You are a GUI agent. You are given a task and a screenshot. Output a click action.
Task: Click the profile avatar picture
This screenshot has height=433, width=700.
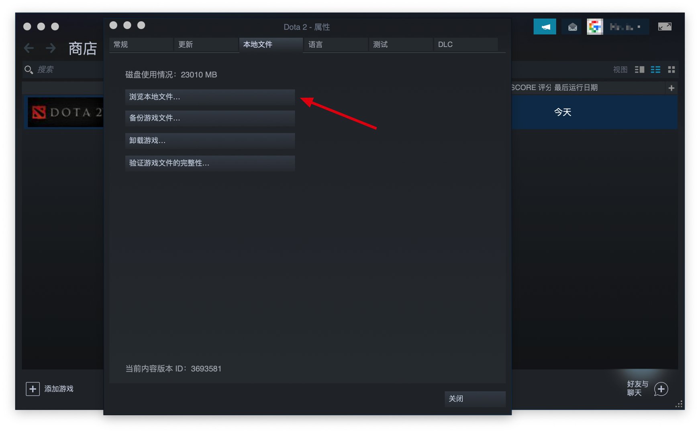(x=595, y=26)
